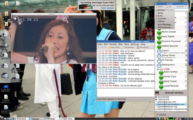
Task: Open Tabs menu in chat window
Action: pos(120,44)
